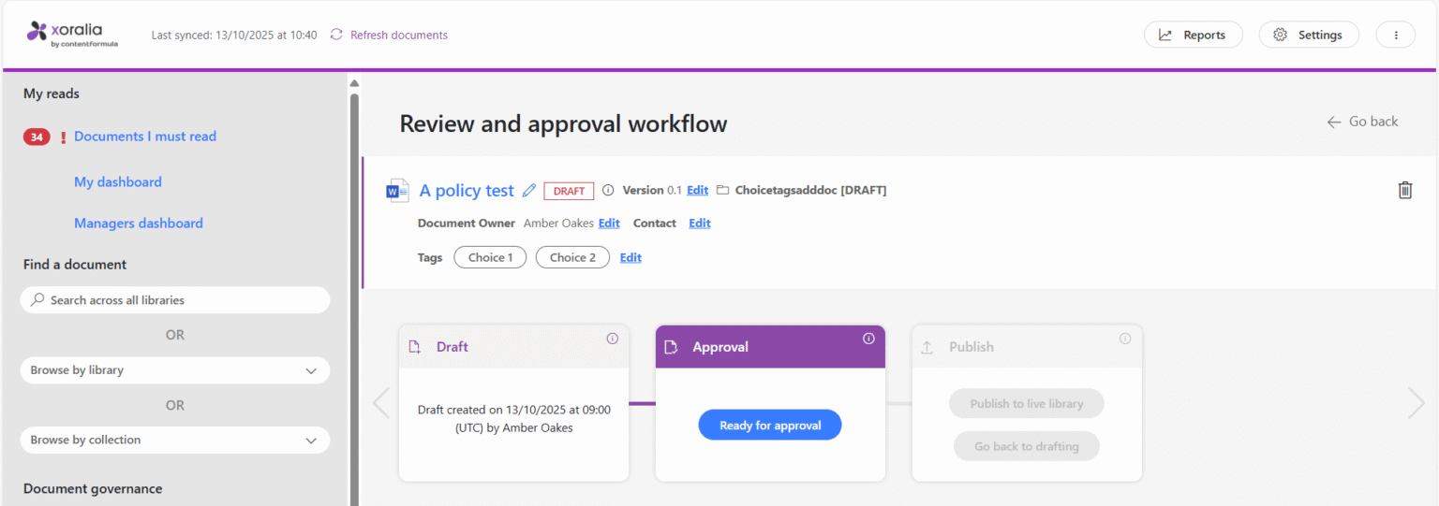Click the Xoralia logo
The width and height of the screenshot is (1439, 506).
pos(73,34)
